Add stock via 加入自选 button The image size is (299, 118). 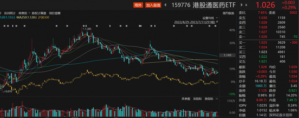tap(153, 5)
